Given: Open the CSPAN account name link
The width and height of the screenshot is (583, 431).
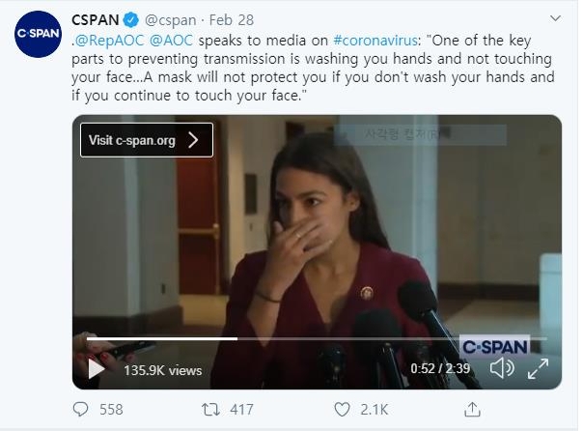Looking at the screenshot, I should [x=96, y=20].
